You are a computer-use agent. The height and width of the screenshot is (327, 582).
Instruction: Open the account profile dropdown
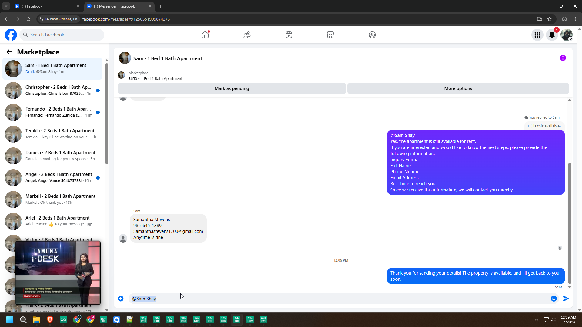coord(566,35)
